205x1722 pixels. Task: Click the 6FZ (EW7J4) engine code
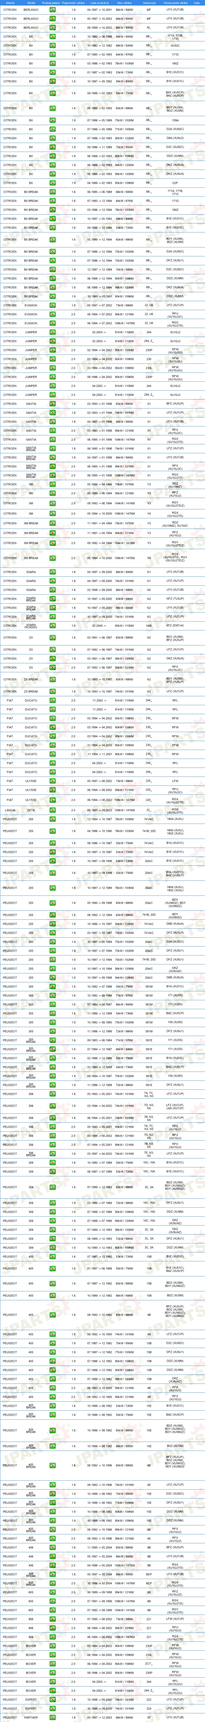176,626
